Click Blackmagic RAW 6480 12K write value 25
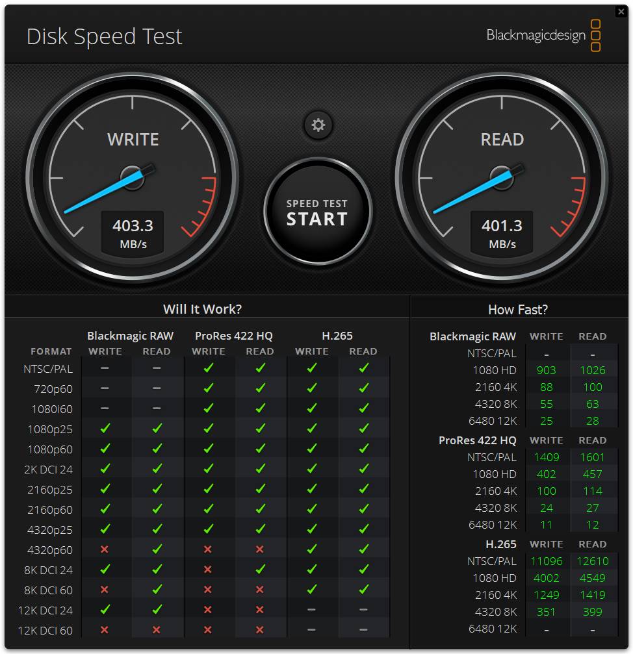Screen dimensions: 633x654 pos(546,421)
